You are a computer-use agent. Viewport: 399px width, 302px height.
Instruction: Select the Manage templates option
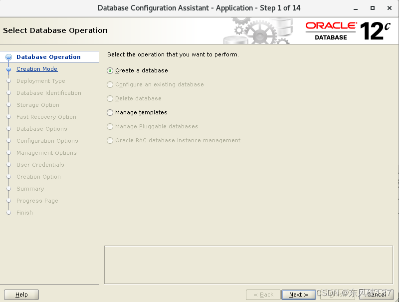pyautogui.click(x=110, y=112)
